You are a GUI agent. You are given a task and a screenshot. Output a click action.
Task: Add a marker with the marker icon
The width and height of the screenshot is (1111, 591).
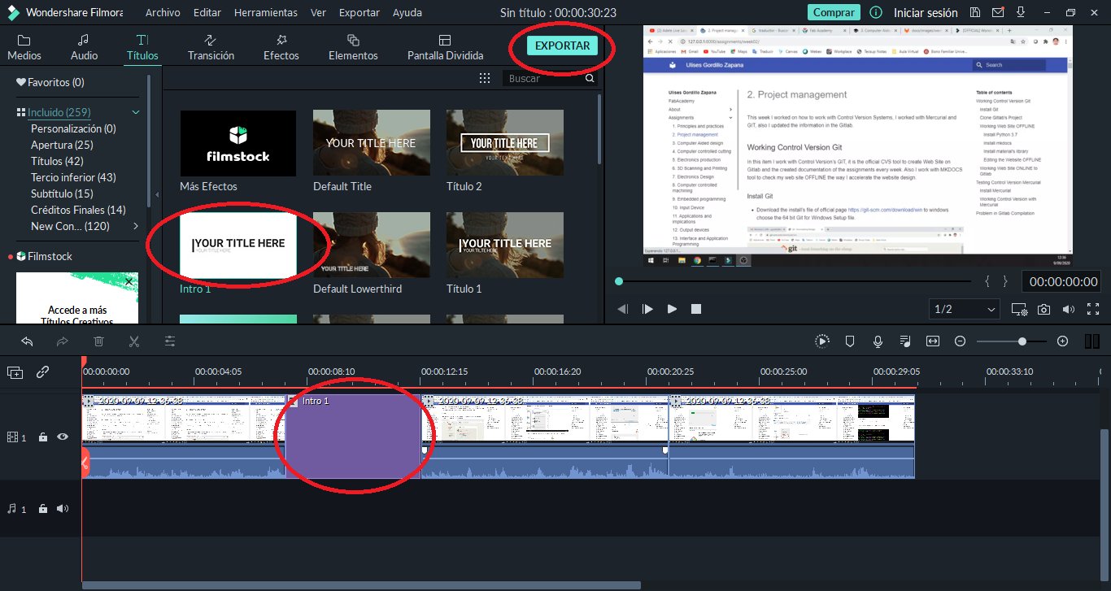click(850, 341)
